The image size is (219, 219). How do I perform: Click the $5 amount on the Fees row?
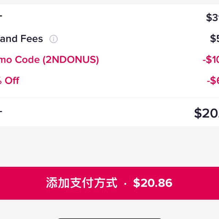215,39
